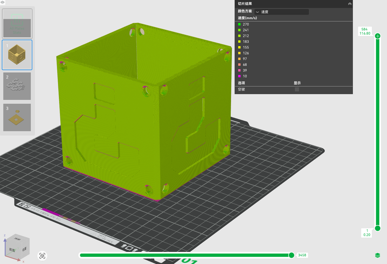Image resolution: width=387 pixels, height=264 pixels.
Task: Toggle the sidebar collapse icon at top left
Action: 2,2
